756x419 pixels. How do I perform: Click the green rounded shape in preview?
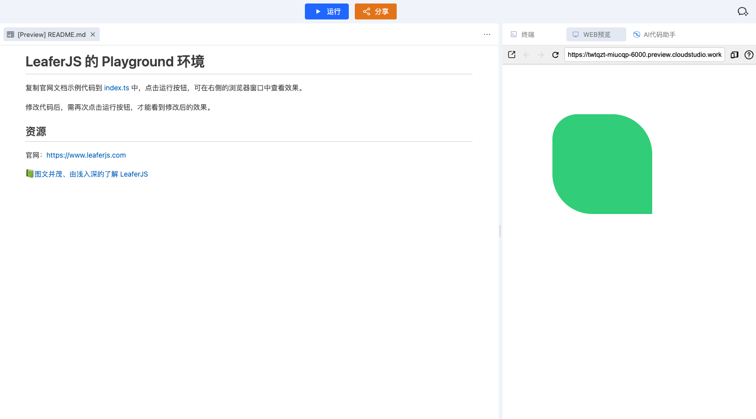602,164
